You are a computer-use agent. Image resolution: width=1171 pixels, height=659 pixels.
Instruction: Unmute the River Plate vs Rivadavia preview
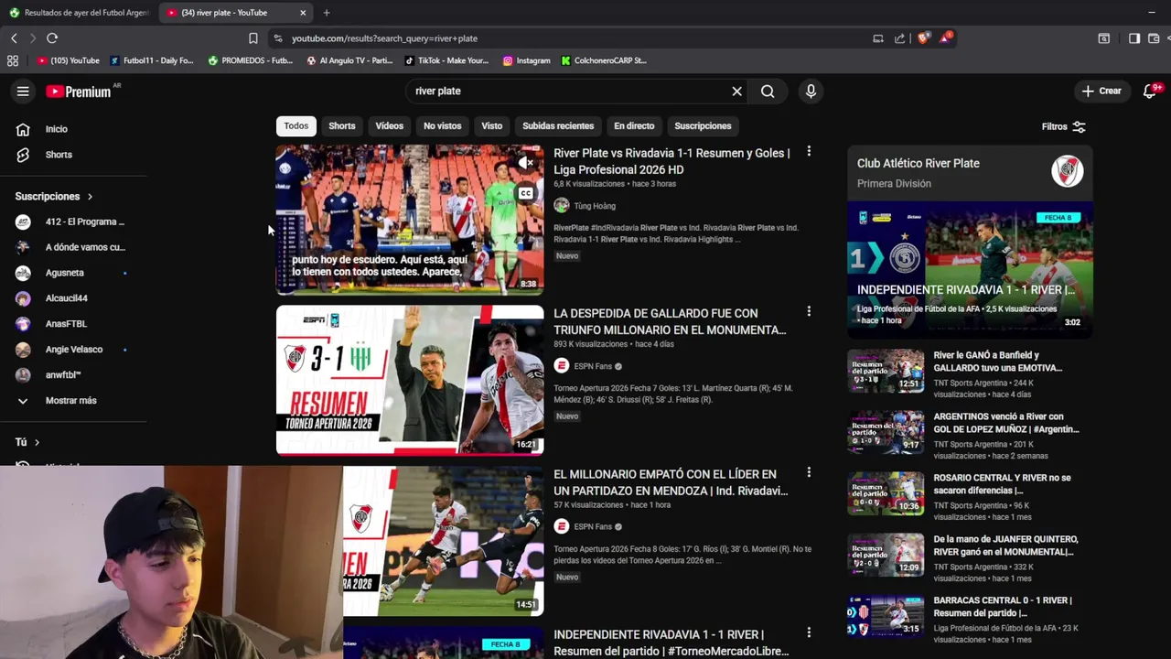click(525, 163)
